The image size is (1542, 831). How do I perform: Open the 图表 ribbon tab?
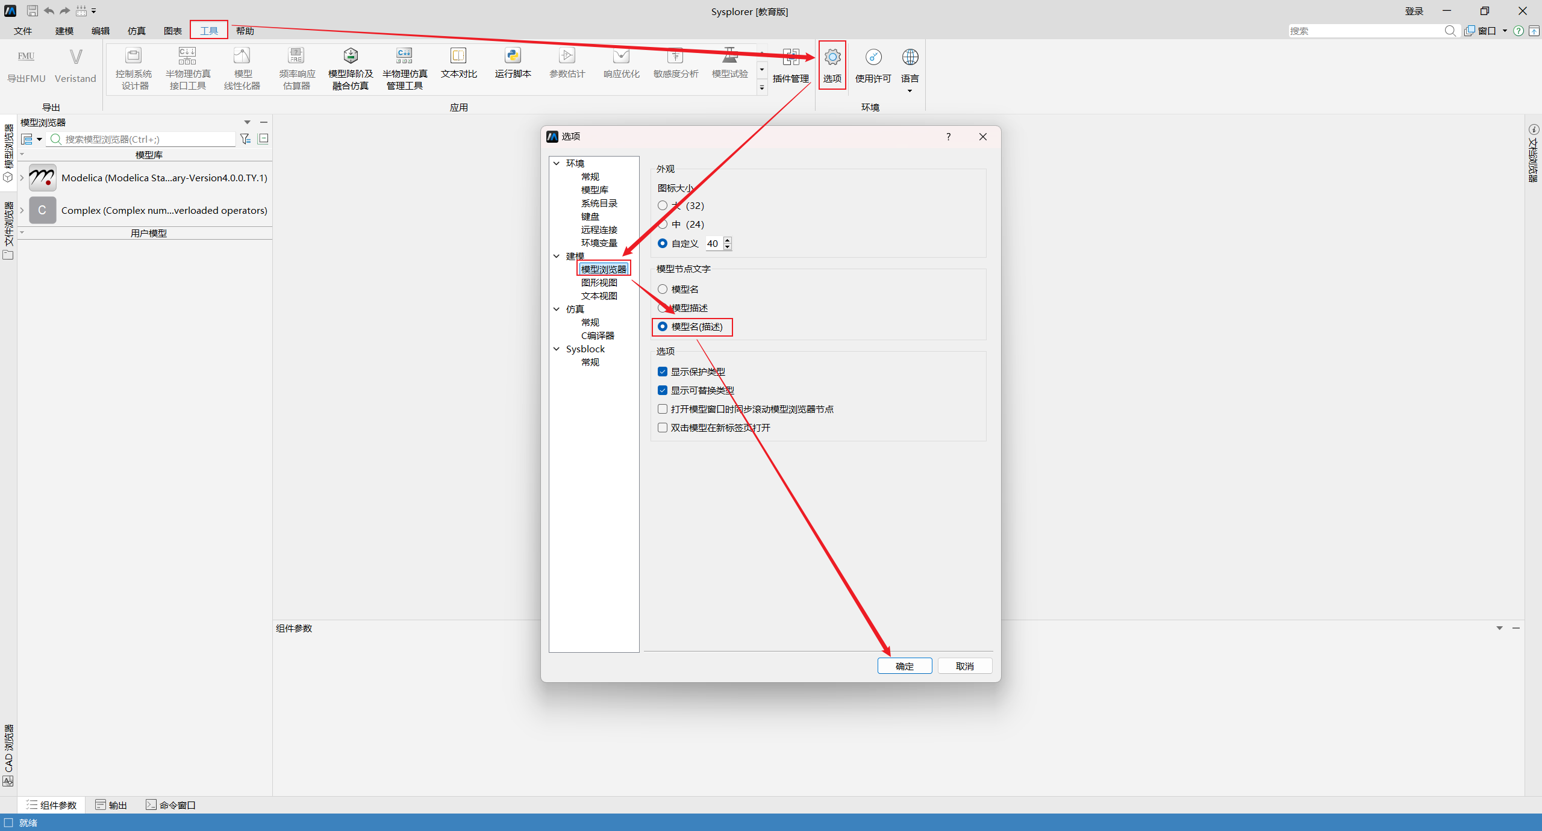point(172,31)
